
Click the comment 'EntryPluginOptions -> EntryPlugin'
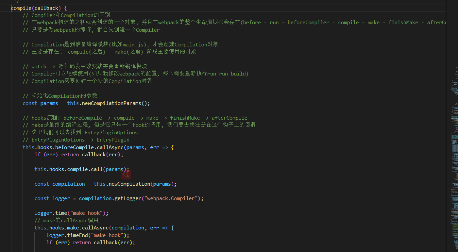click(x=76, y=140)
